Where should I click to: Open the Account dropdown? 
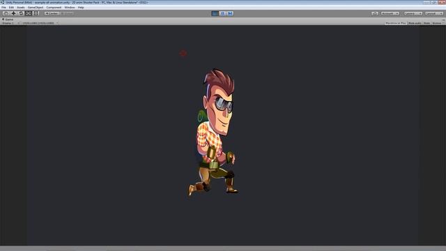[x=390, y=13]
